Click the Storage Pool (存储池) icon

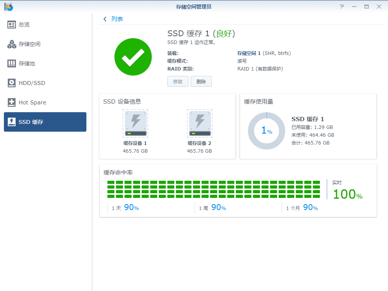click(x=12, y=63)
